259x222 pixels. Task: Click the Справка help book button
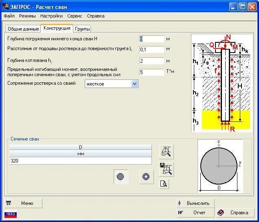(235, 213)
